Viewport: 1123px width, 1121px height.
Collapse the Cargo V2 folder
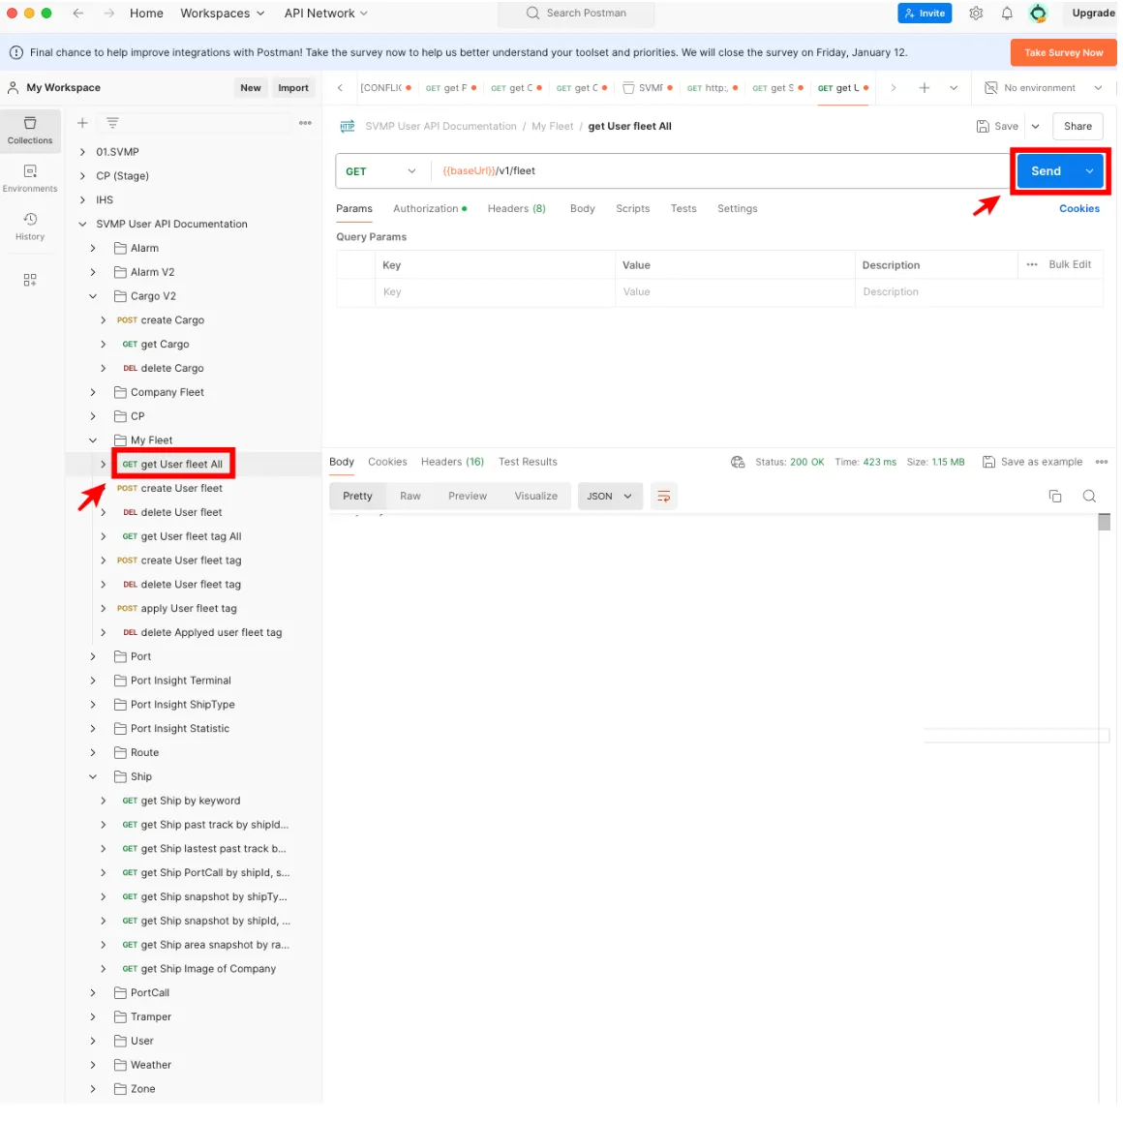point(93,296)
